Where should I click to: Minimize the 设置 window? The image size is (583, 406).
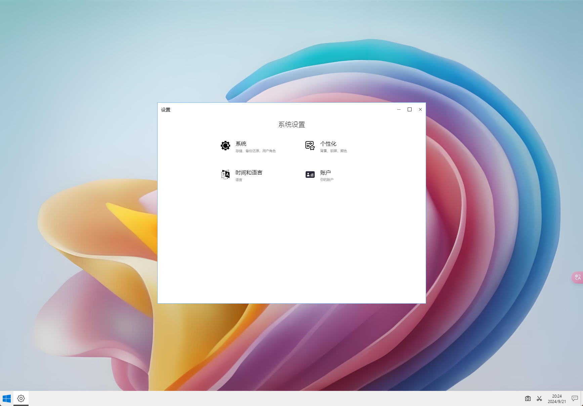click(399, 109)
